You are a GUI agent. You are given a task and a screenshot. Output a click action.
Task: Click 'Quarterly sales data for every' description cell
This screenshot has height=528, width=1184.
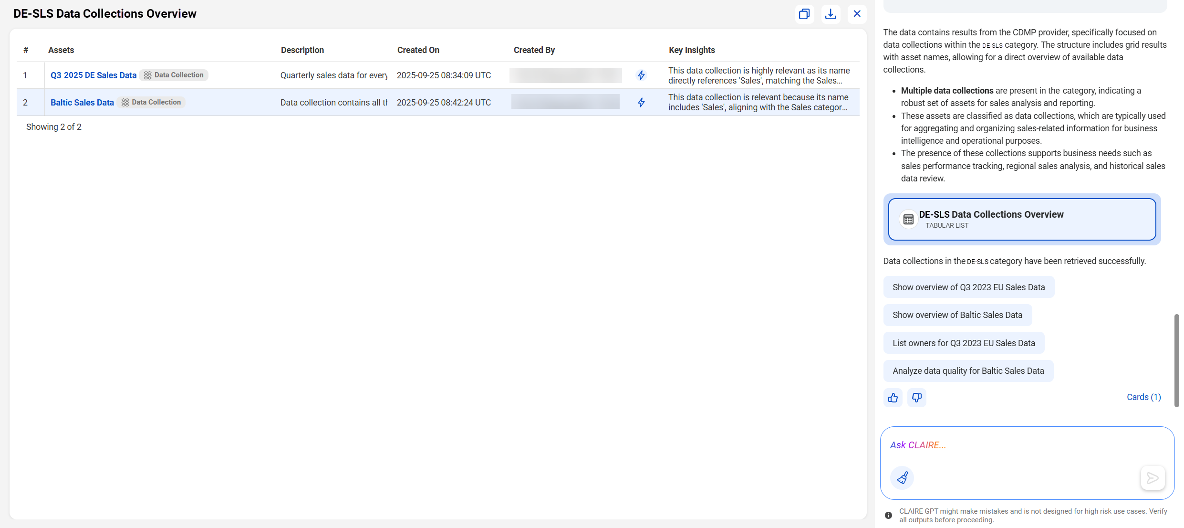(334, 75)
